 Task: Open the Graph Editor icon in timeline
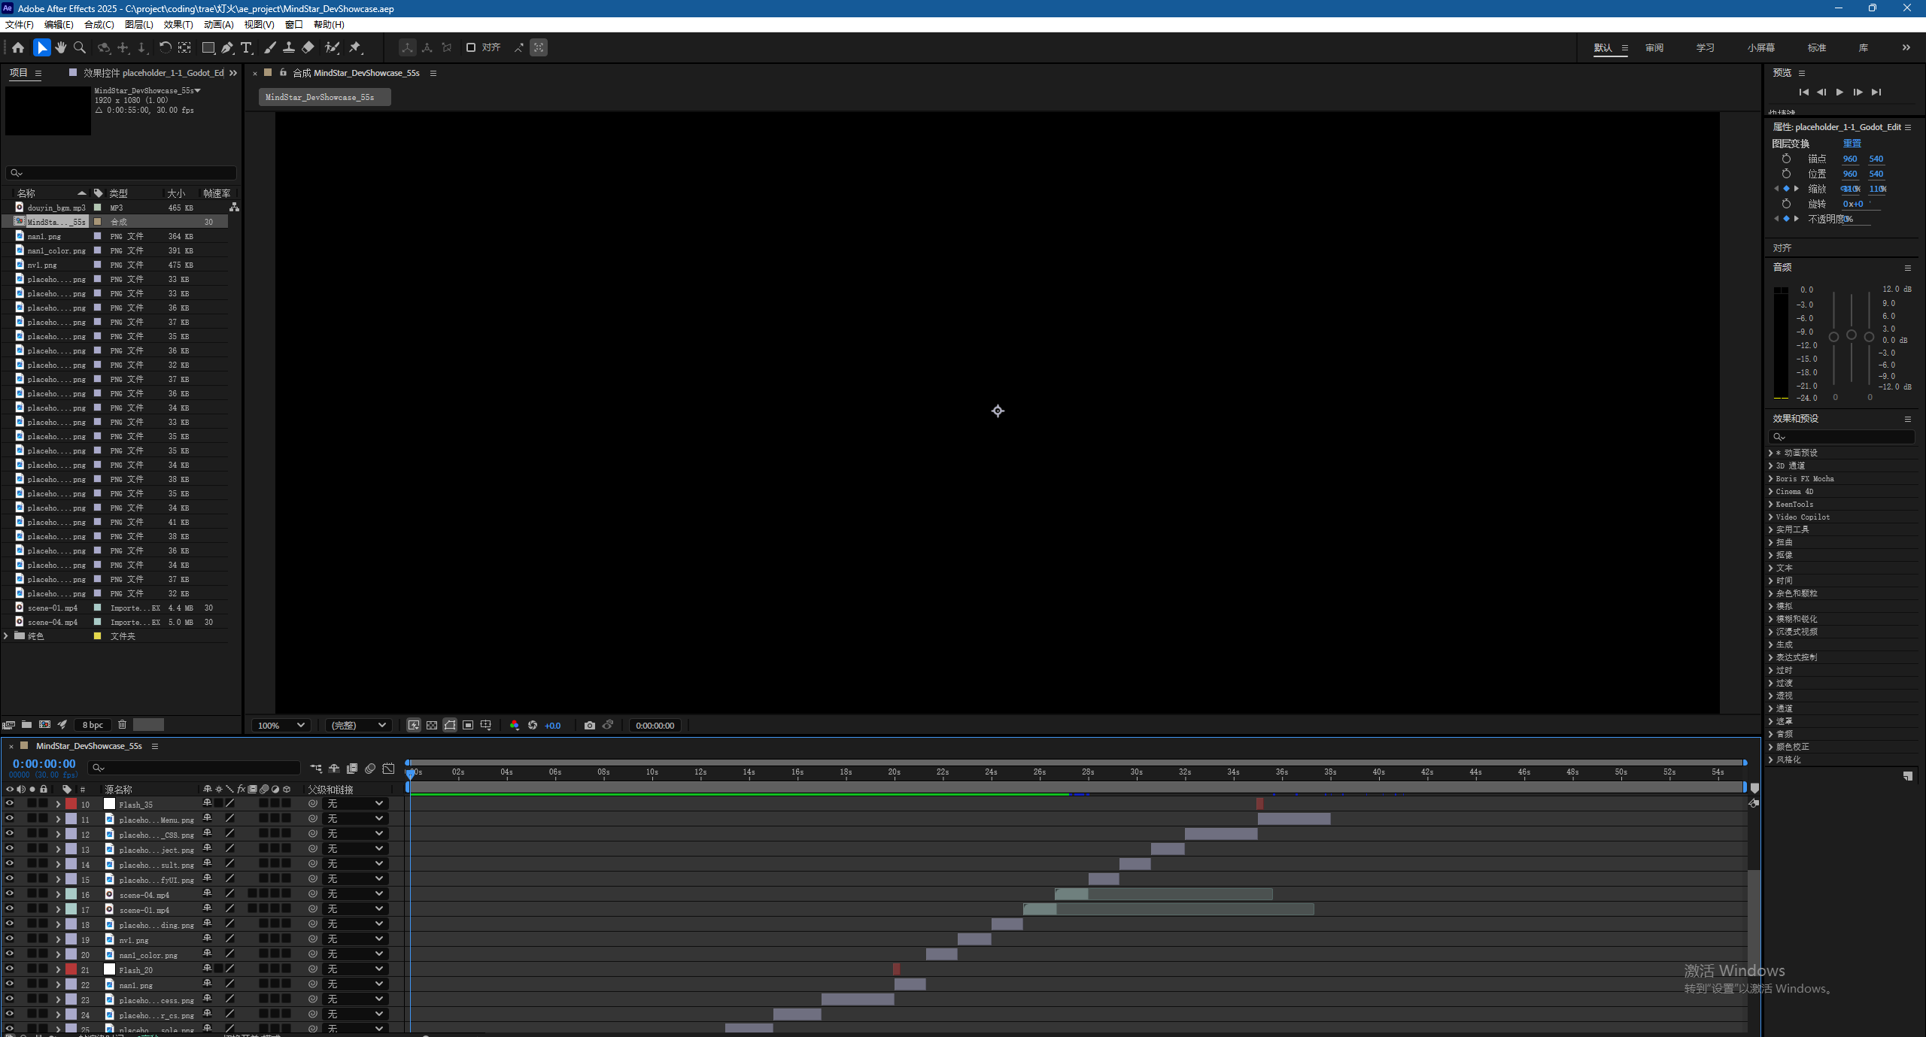coord(388,769)
